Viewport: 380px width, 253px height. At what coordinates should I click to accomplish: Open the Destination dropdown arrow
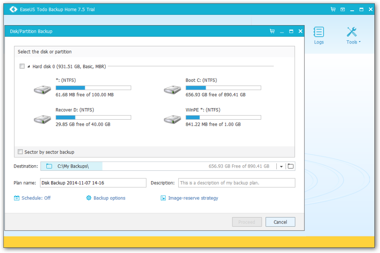pos(281,166)
